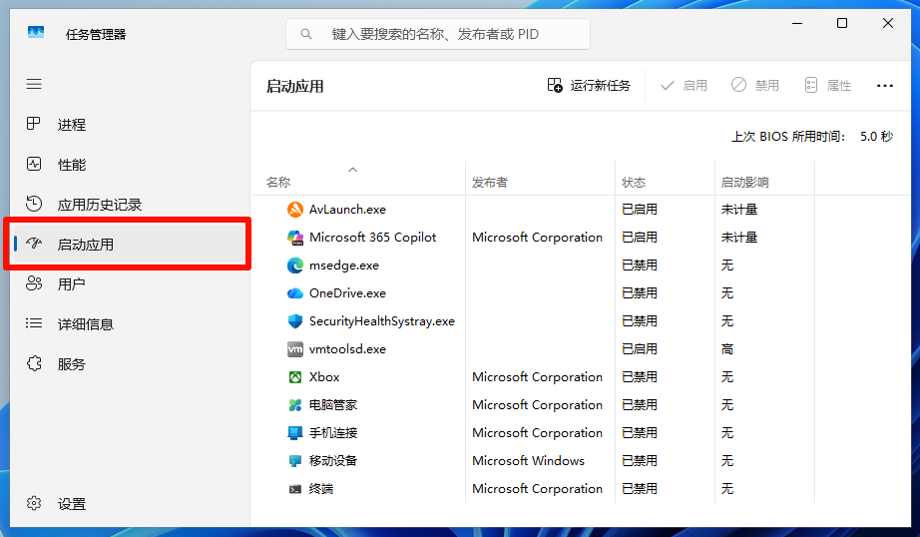The image size is (920, 537).
Task: Click the 应用历史记录 history clock icon
Action: coord(34,204)
